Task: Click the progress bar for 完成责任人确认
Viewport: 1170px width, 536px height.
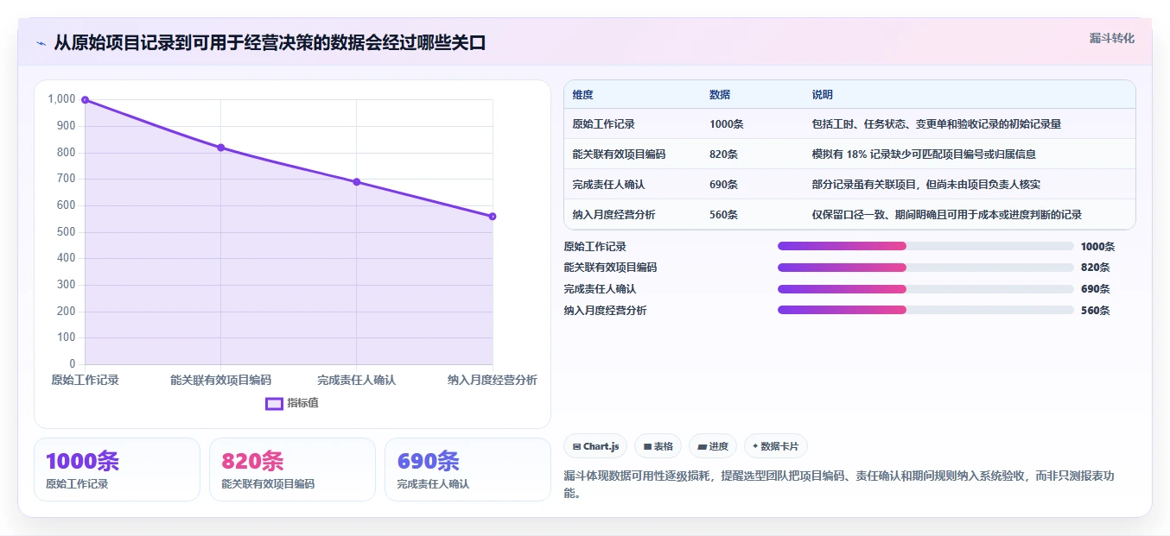Action: 925,289
